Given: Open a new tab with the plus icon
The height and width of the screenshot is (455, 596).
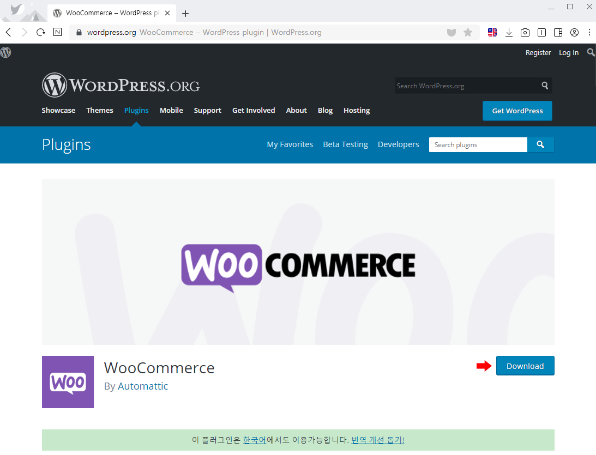Looking at the screenshot, I should pos(185,14).
